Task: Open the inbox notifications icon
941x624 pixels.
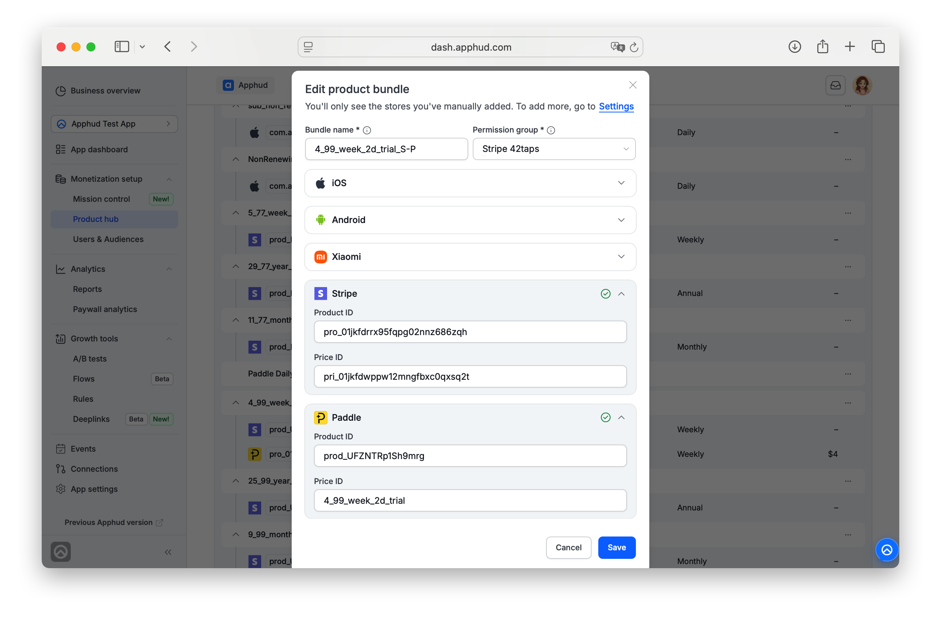Action: (x=835, y=85)
